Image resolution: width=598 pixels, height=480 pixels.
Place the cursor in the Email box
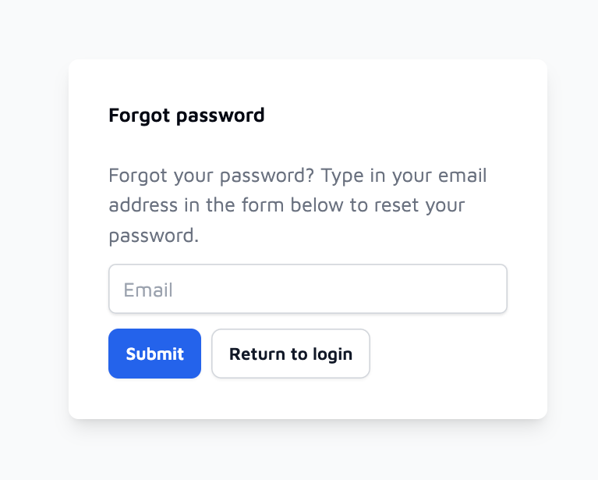(x=308, y=289)
